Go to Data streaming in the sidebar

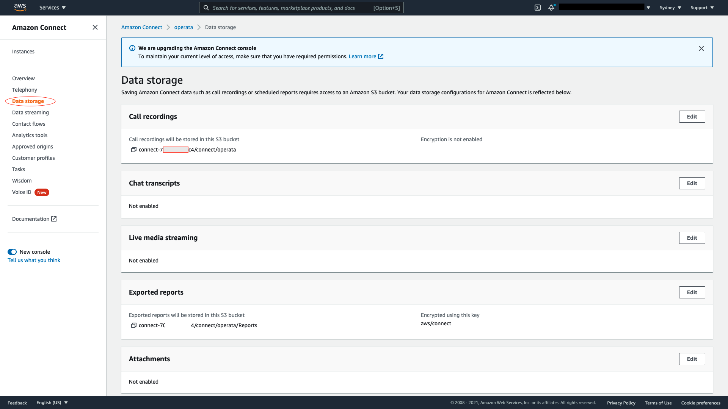[x=30, y=112]
